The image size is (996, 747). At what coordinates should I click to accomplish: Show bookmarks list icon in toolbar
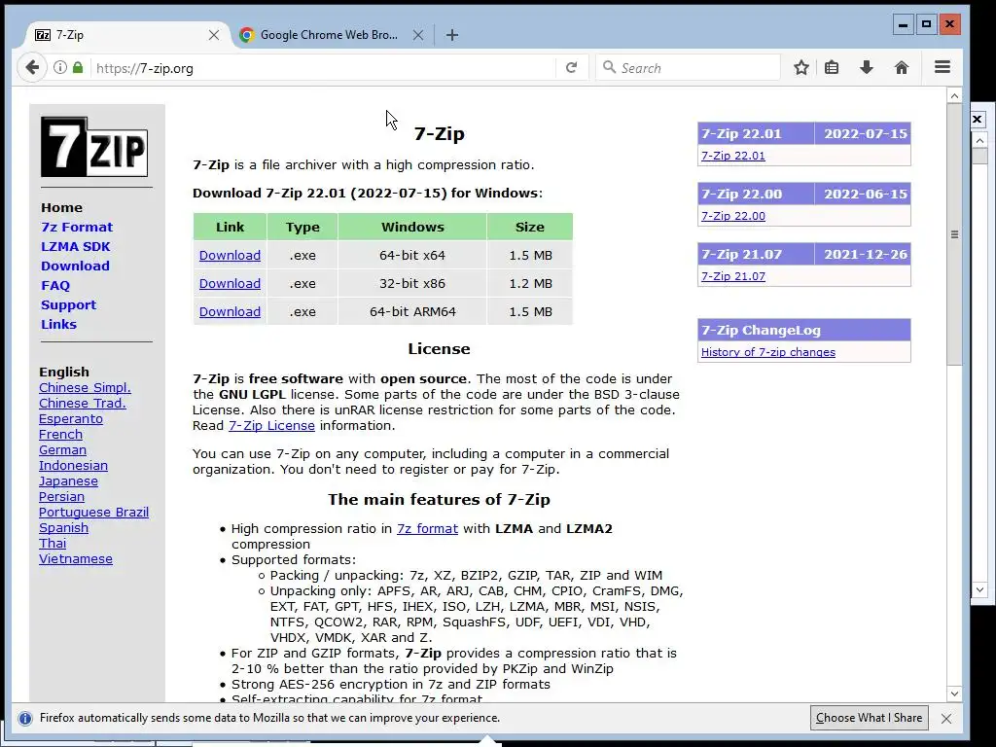[x=832, y=67]
